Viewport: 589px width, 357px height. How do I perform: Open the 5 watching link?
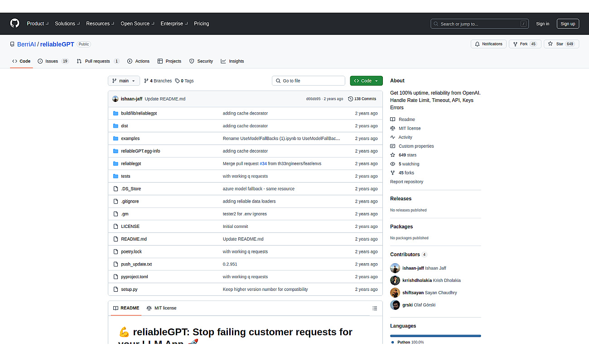pos(405,164)
